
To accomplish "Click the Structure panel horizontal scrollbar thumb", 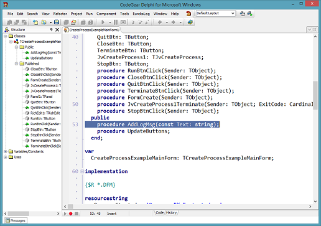I will pyautogui.click(x=19, y=214).
